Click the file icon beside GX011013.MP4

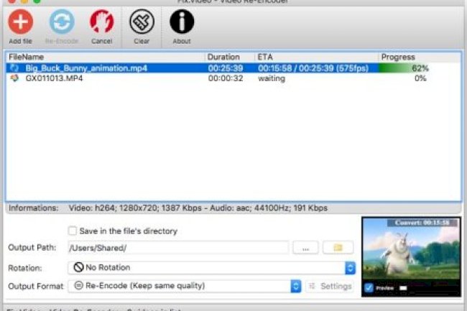(14, 78)
